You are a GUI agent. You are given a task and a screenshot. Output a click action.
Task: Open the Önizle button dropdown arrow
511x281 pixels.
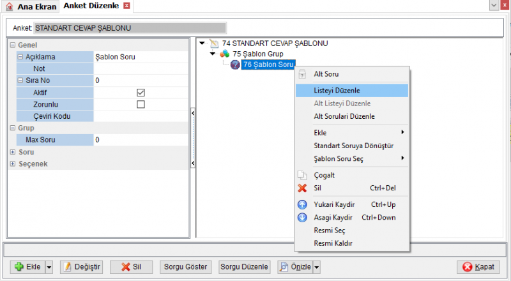pyautogui.click(x=316, y=267)
